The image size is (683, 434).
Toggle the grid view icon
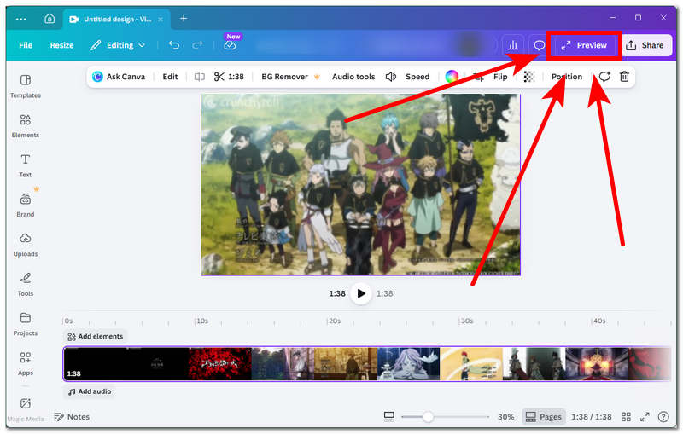(x=626, y=417)
